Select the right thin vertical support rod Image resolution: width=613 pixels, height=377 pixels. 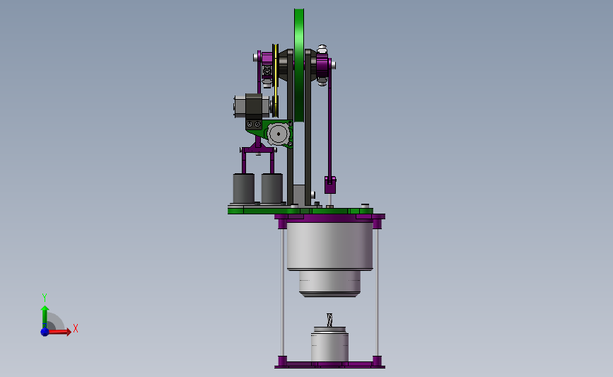pyautogui.click(x=378, y=293)
